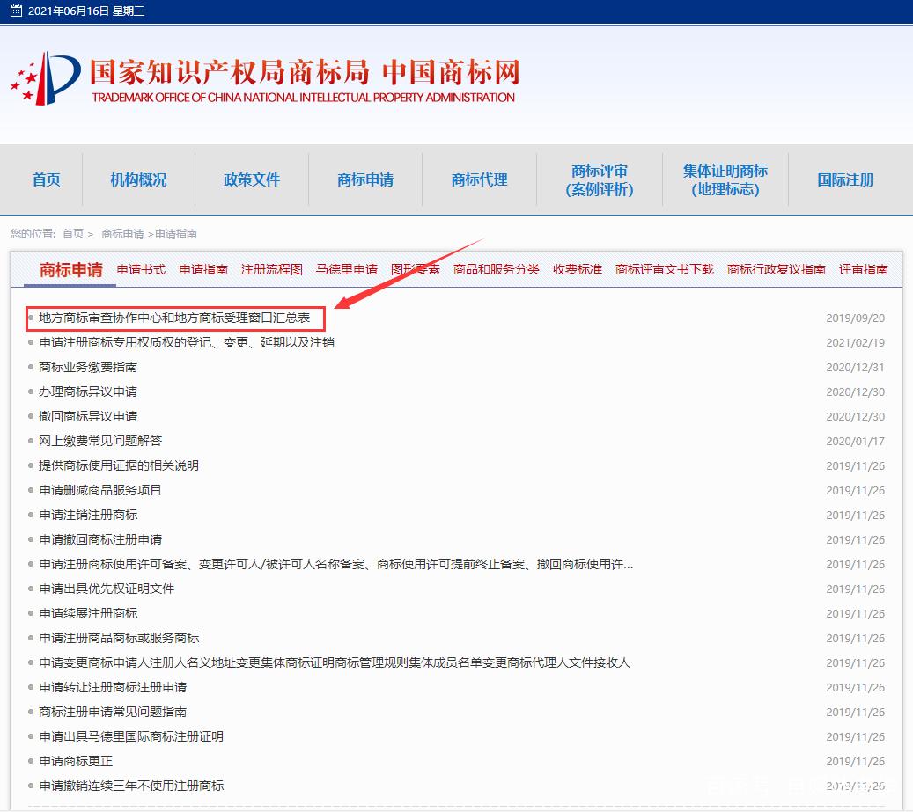Viewport: 913px width, 812px height.
Task: Open 申请撤销连续三年不使用注册商标 link
Action: click(131, 786)
